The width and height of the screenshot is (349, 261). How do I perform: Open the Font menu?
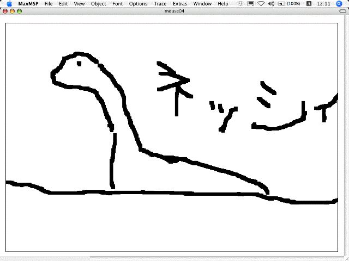(x=118, y=4)
